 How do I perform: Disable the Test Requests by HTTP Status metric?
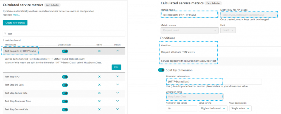[65, 51]
